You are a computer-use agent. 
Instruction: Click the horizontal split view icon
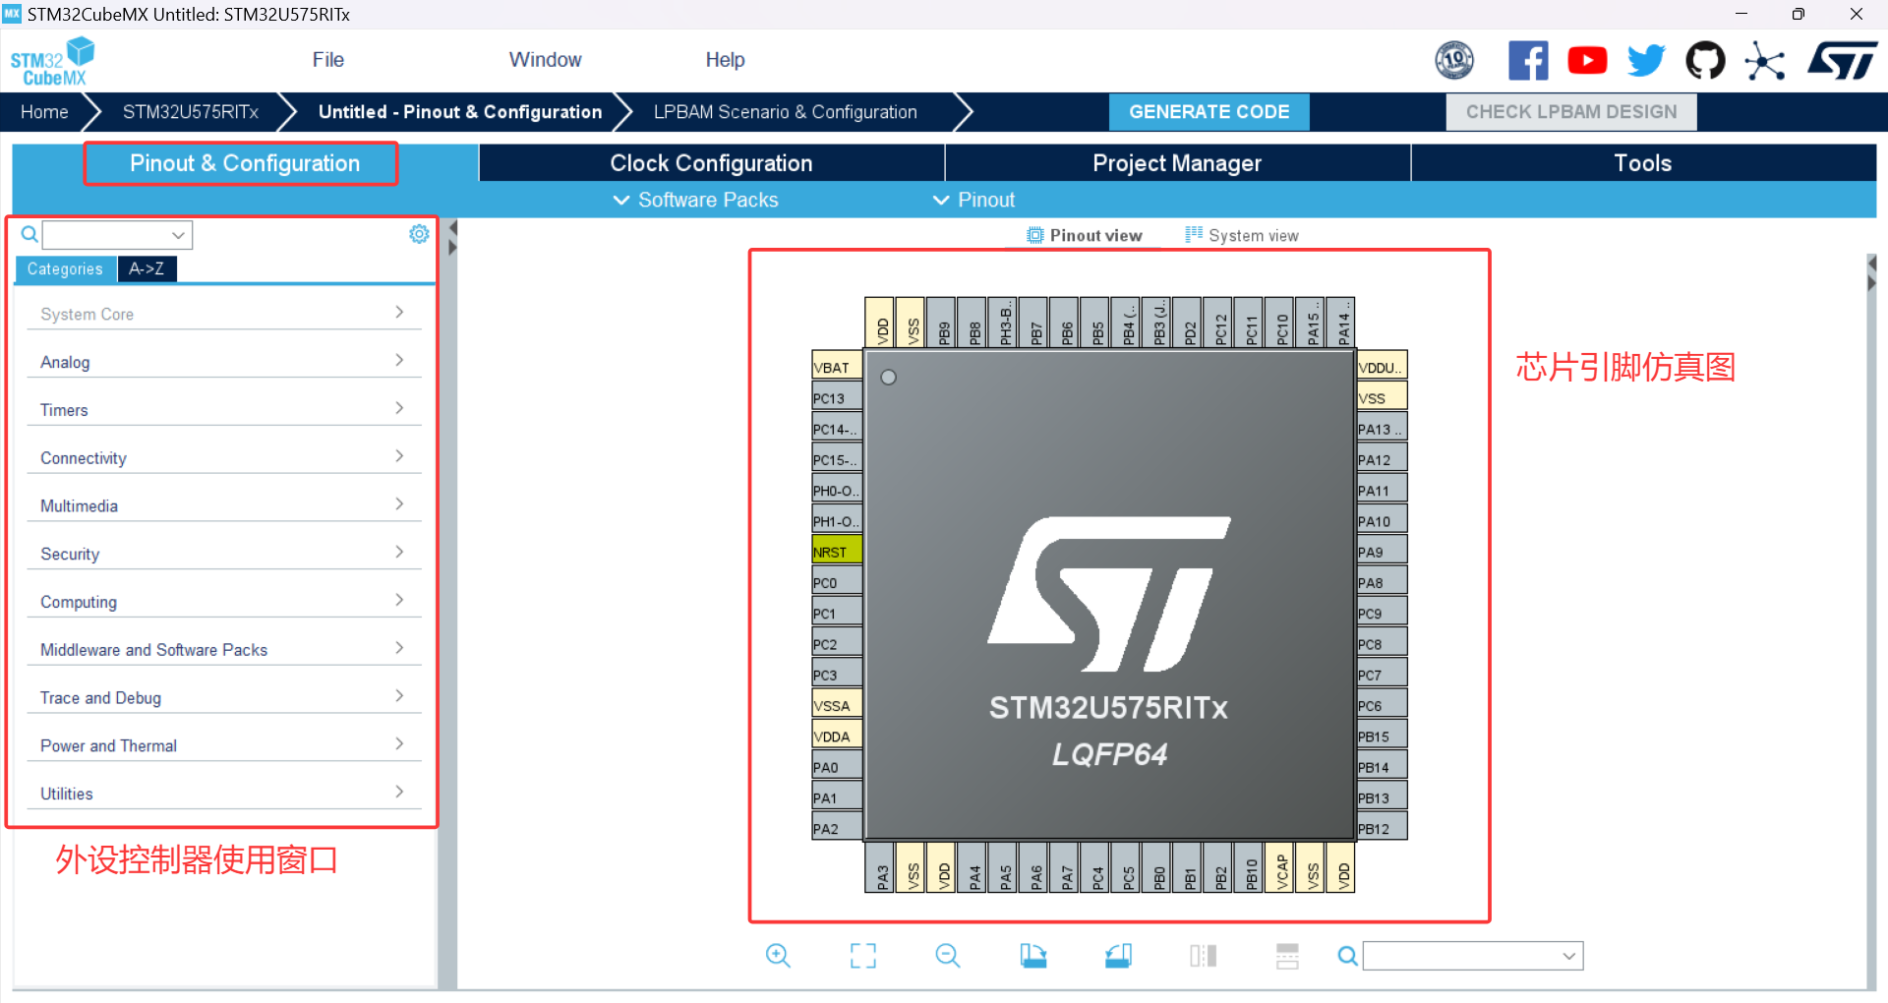[1287, 955]
